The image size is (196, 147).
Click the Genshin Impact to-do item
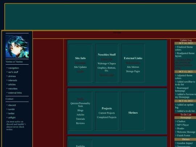tap(184, 143)
